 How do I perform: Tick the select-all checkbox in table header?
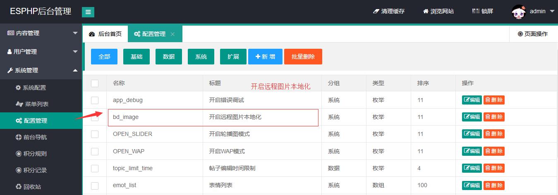pyautogui.click(x=95, y=83)
